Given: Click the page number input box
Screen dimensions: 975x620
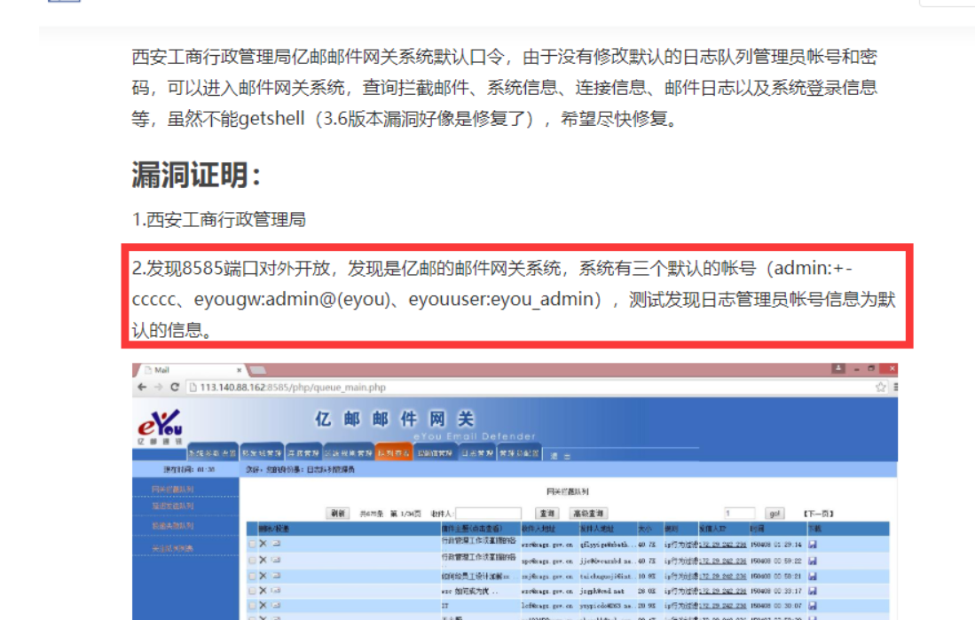Looking at the screenshot, I should point(739,513).
